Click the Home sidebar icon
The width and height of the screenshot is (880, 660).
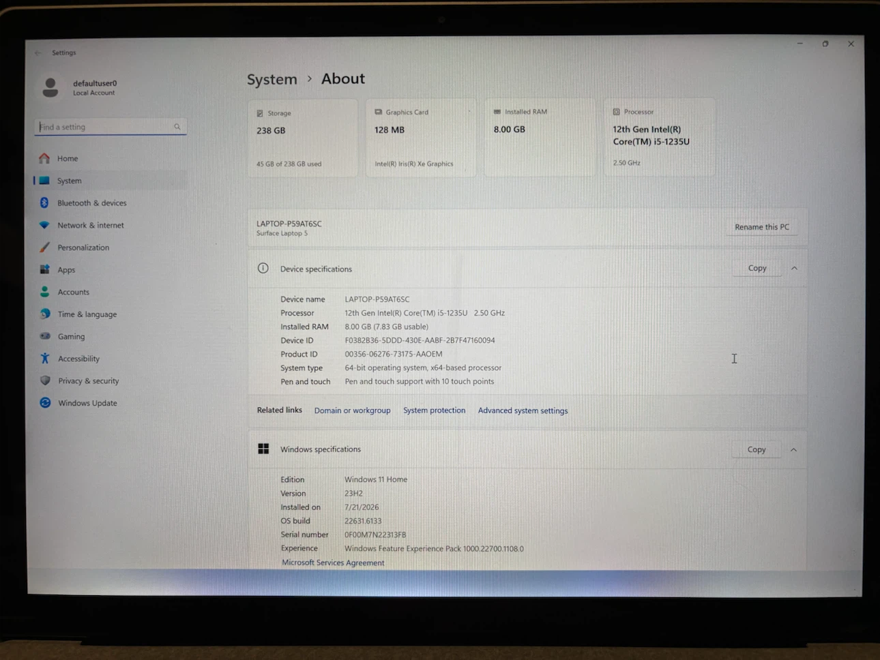coord(44,158)
